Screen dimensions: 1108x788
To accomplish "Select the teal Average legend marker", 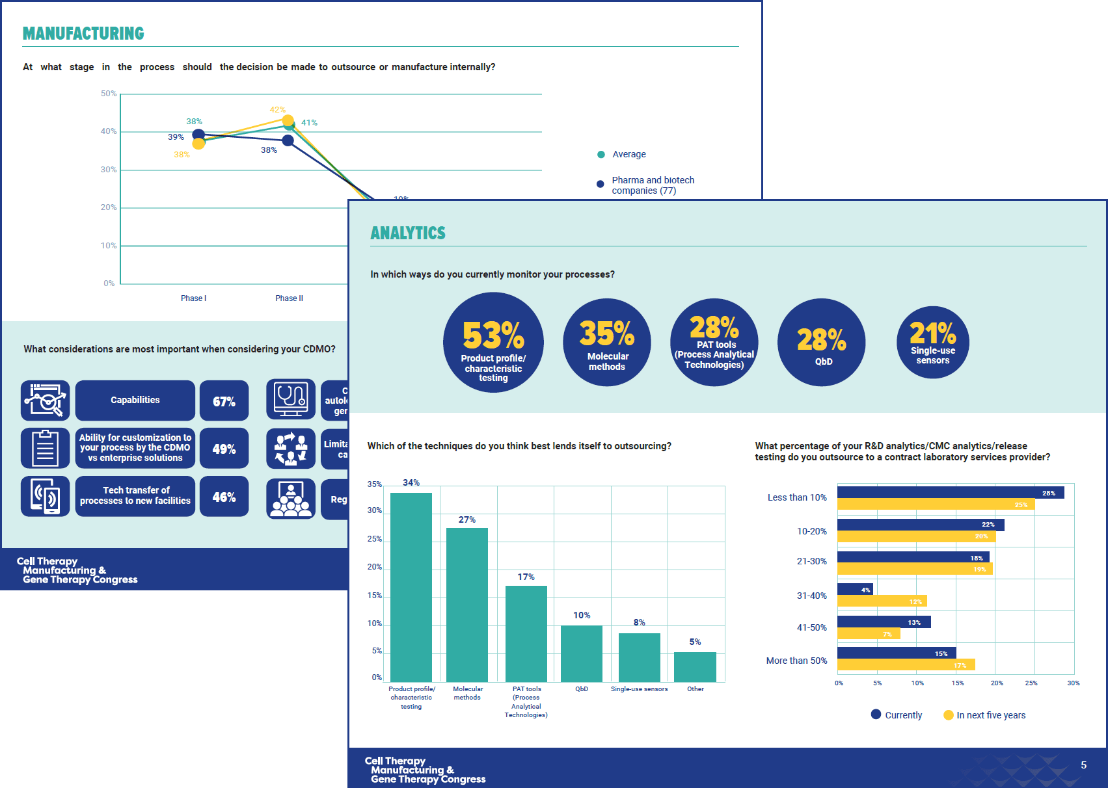I will coord(601,155).
